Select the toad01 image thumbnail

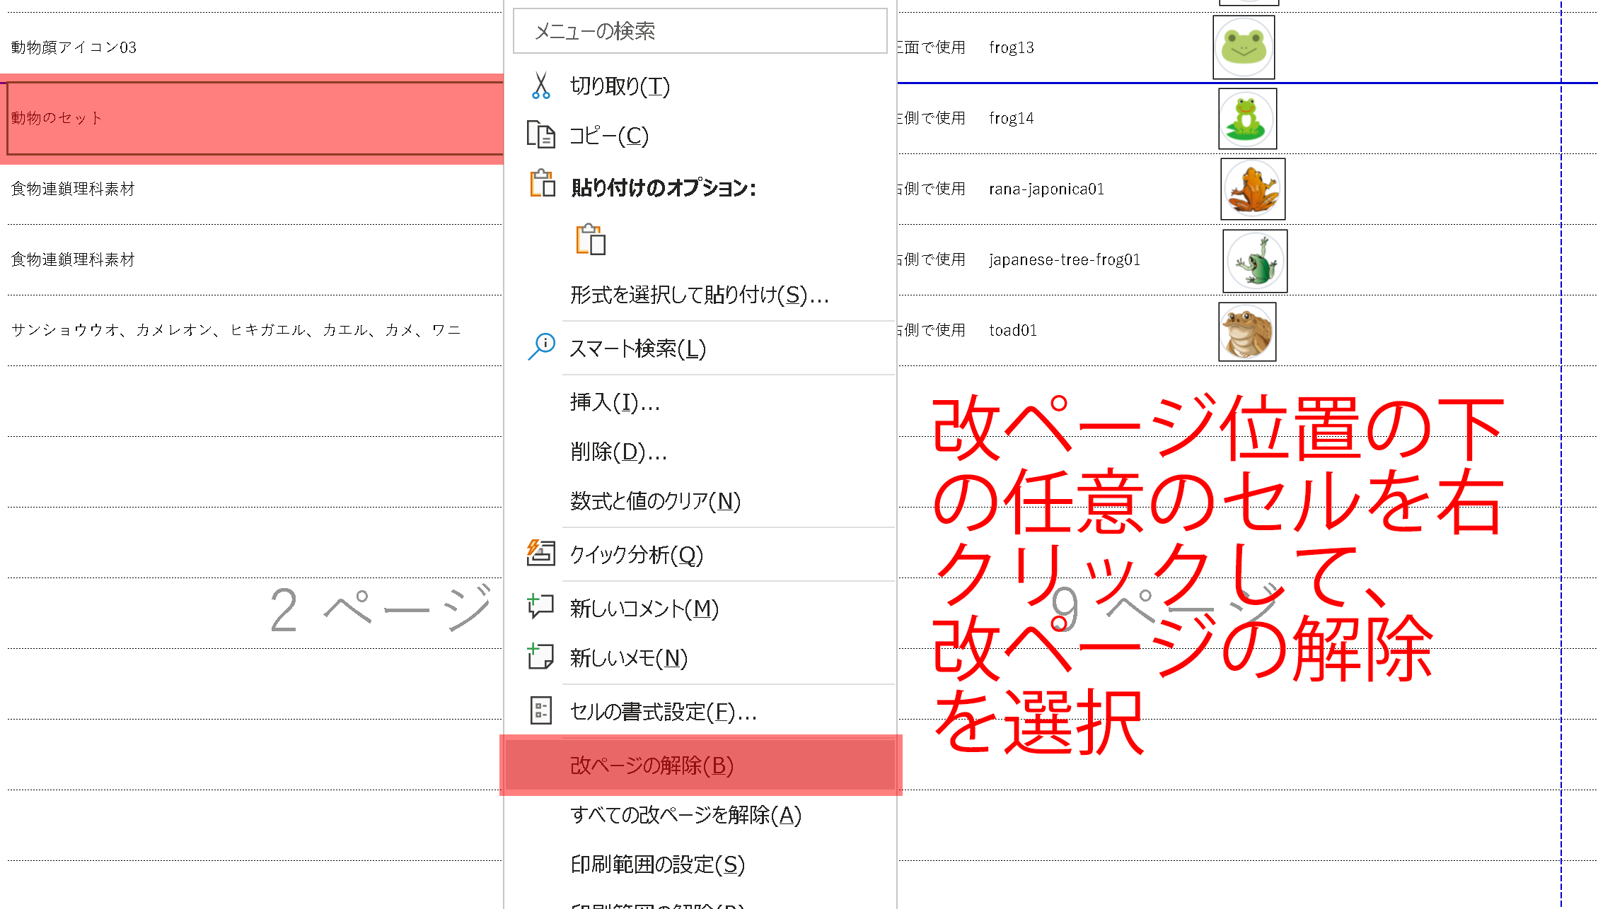(1247, 331)
